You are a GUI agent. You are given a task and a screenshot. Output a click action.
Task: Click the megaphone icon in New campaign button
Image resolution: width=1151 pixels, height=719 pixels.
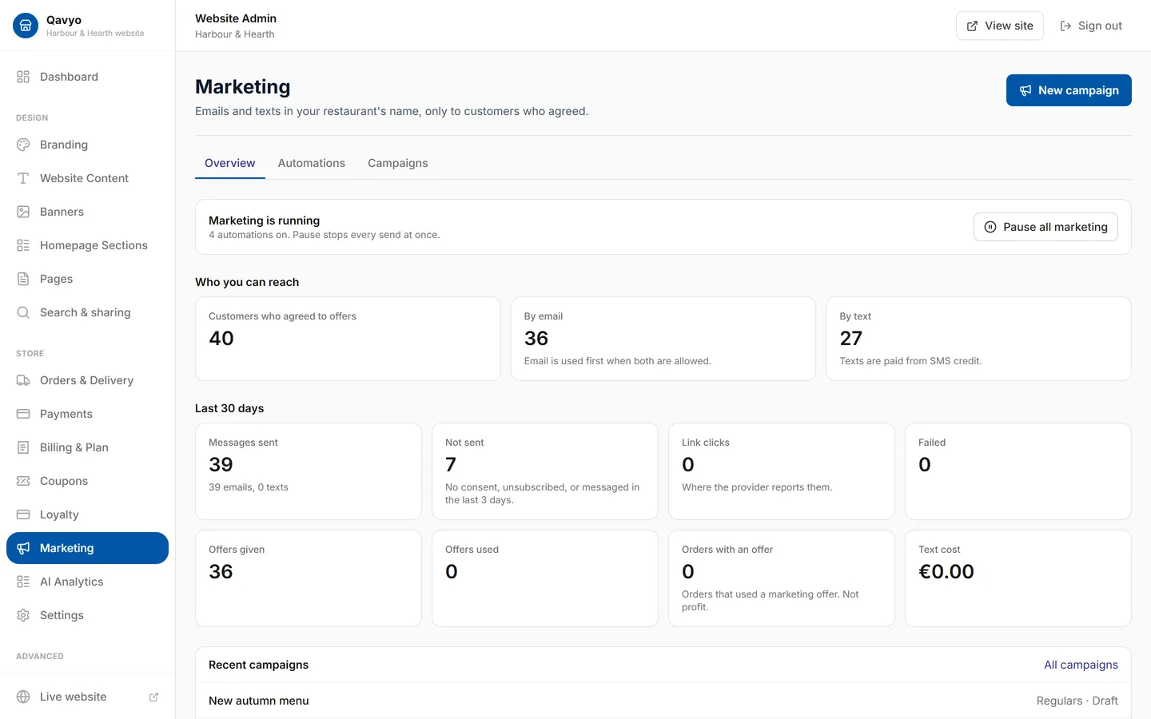pos(1026,90)
